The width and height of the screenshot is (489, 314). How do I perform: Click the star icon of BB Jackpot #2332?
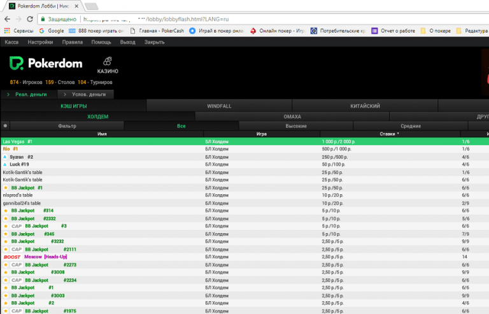(6, 218)
